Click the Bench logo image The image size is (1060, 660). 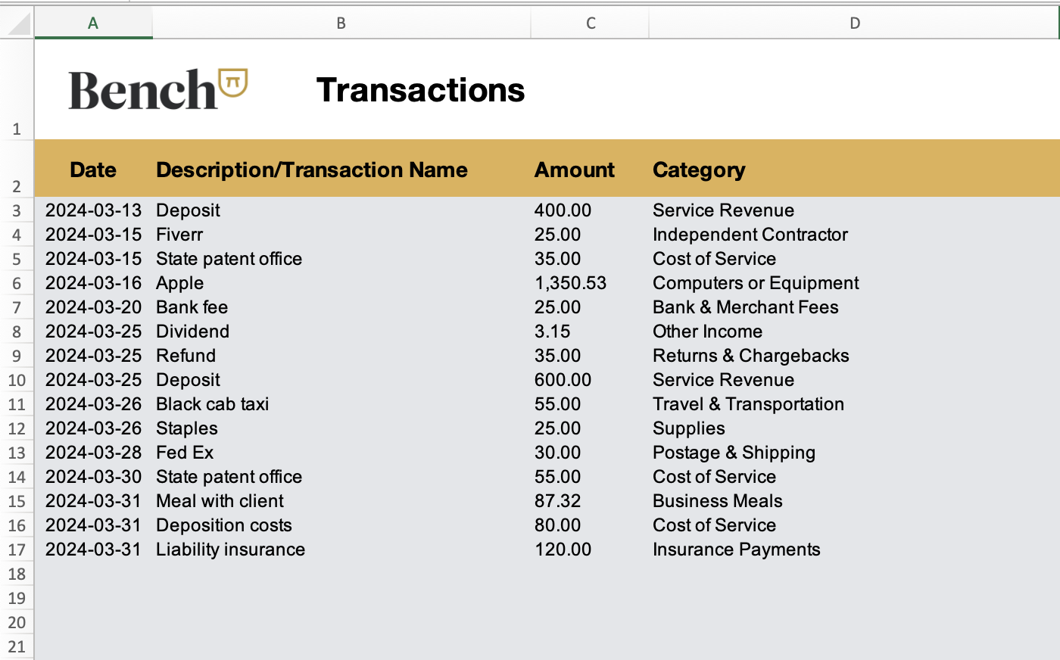coord(157,89)
